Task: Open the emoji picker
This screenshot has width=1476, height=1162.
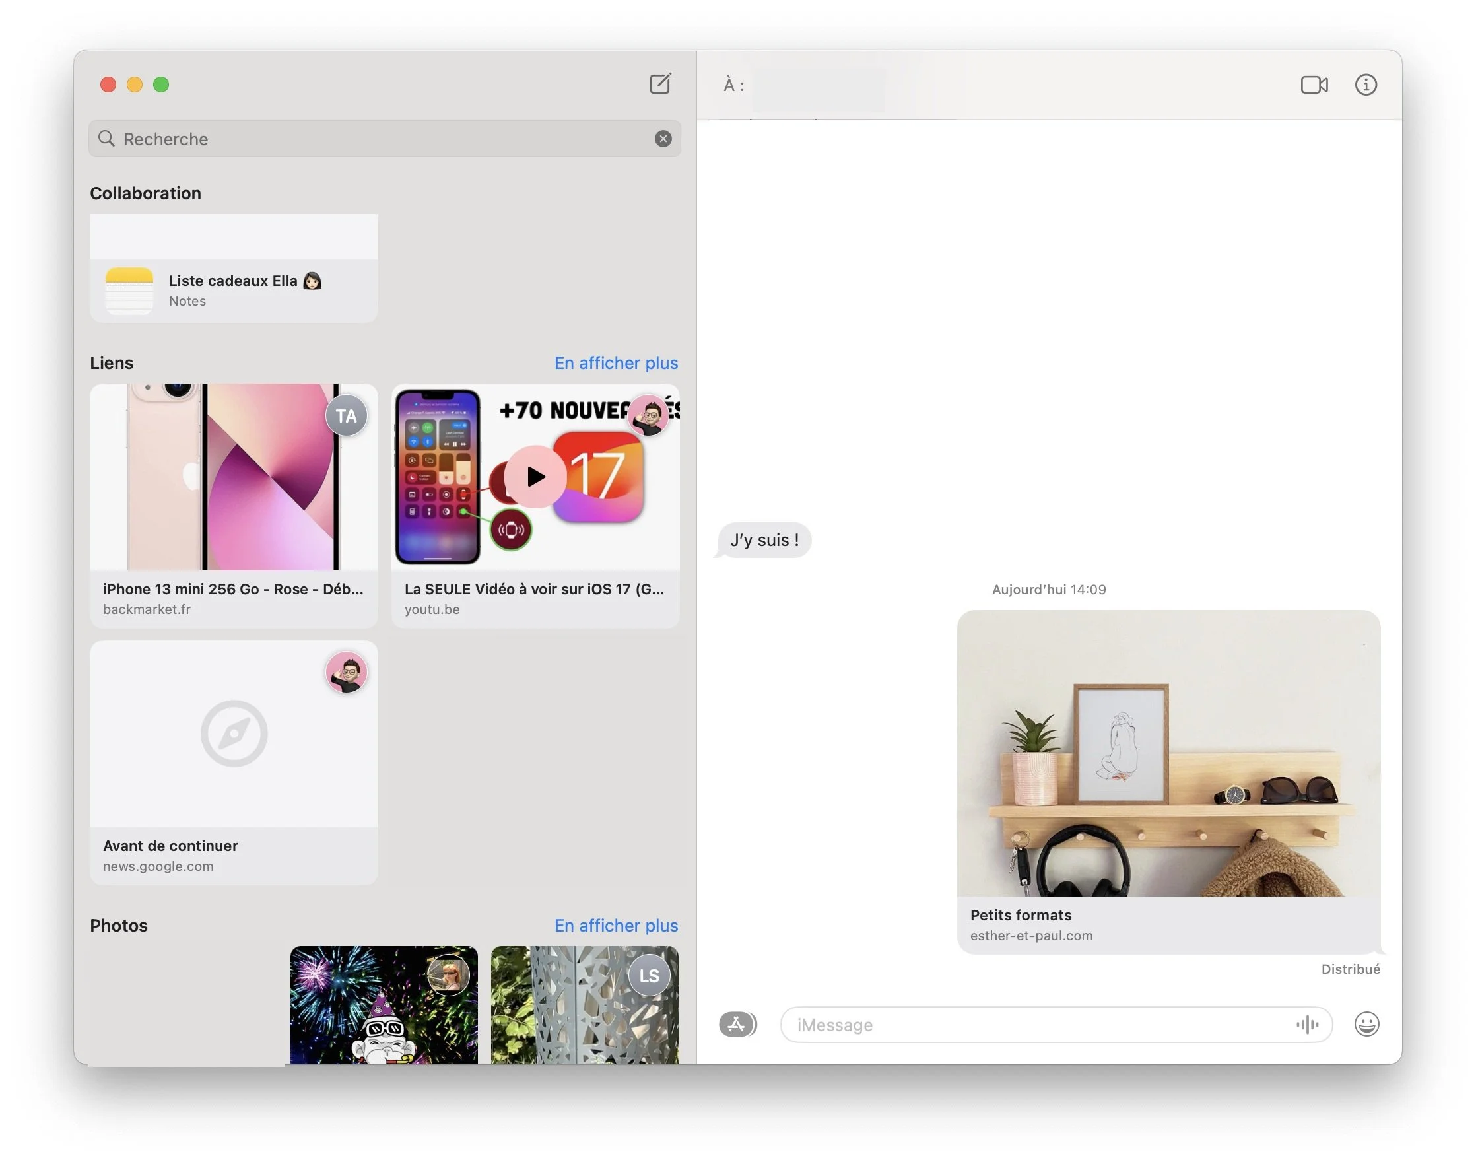Action: [x=1366, y=1024]
